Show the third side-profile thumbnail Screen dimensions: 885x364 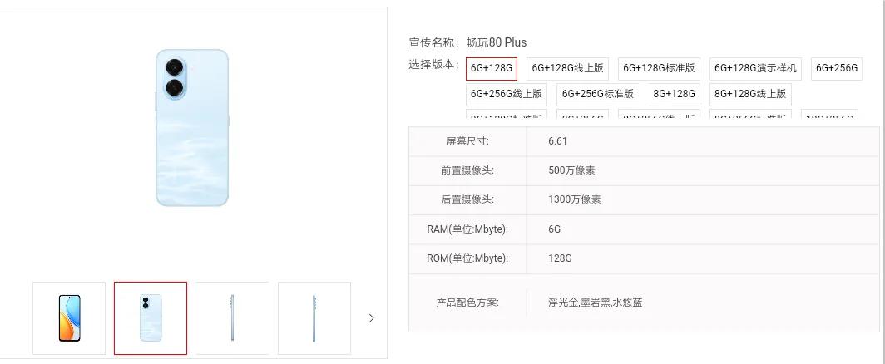[232, 318]
